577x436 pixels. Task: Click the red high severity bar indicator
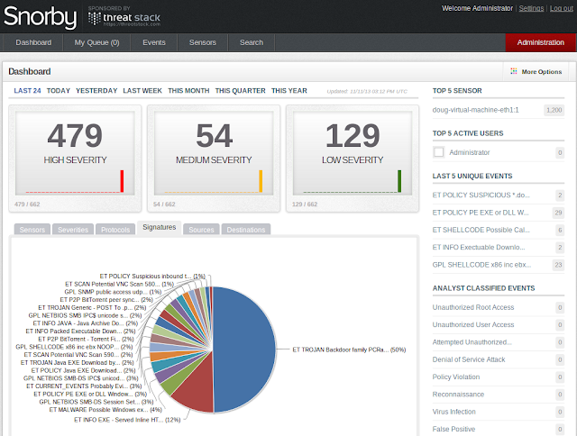point(122,181)
